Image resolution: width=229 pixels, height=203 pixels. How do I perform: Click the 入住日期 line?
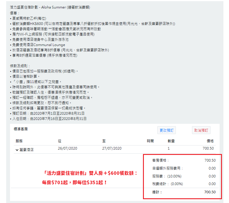click(48, 119)
